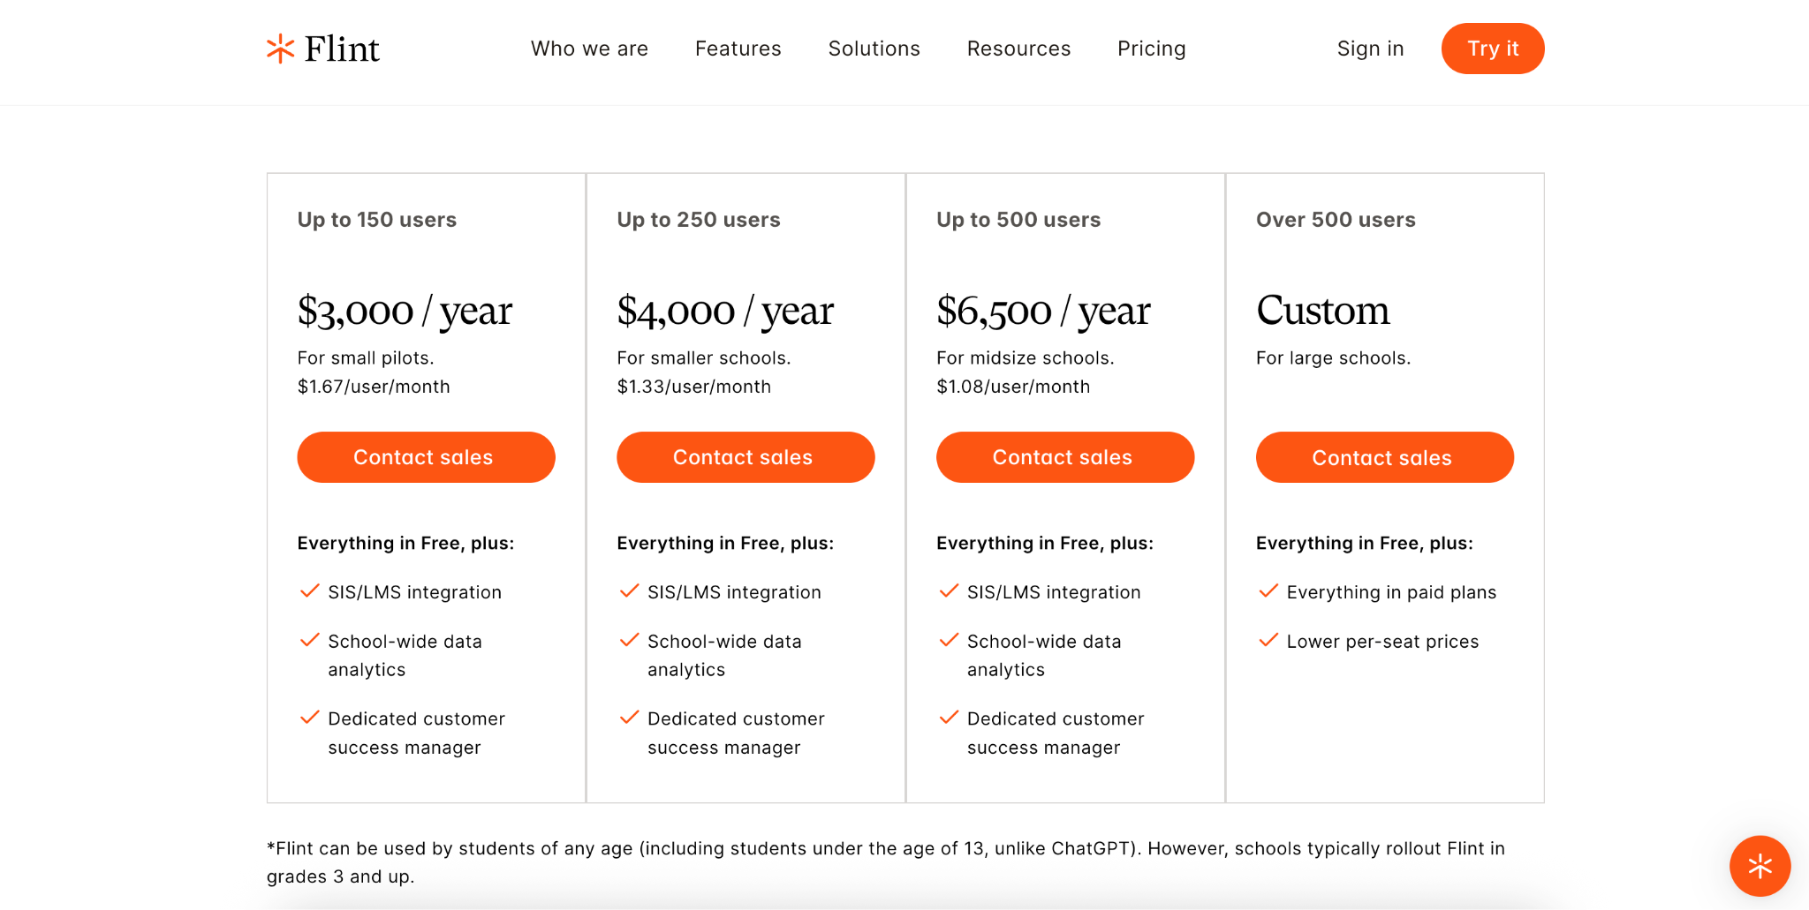The width and height of the screenshot is (1809, 910).
Task: Open the Resources dropdown
Action: point(1018,49)
